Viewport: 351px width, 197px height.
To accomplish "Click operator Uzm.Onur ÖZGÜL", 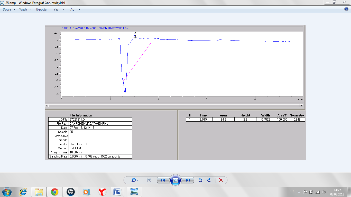I will tap(100, 144).
